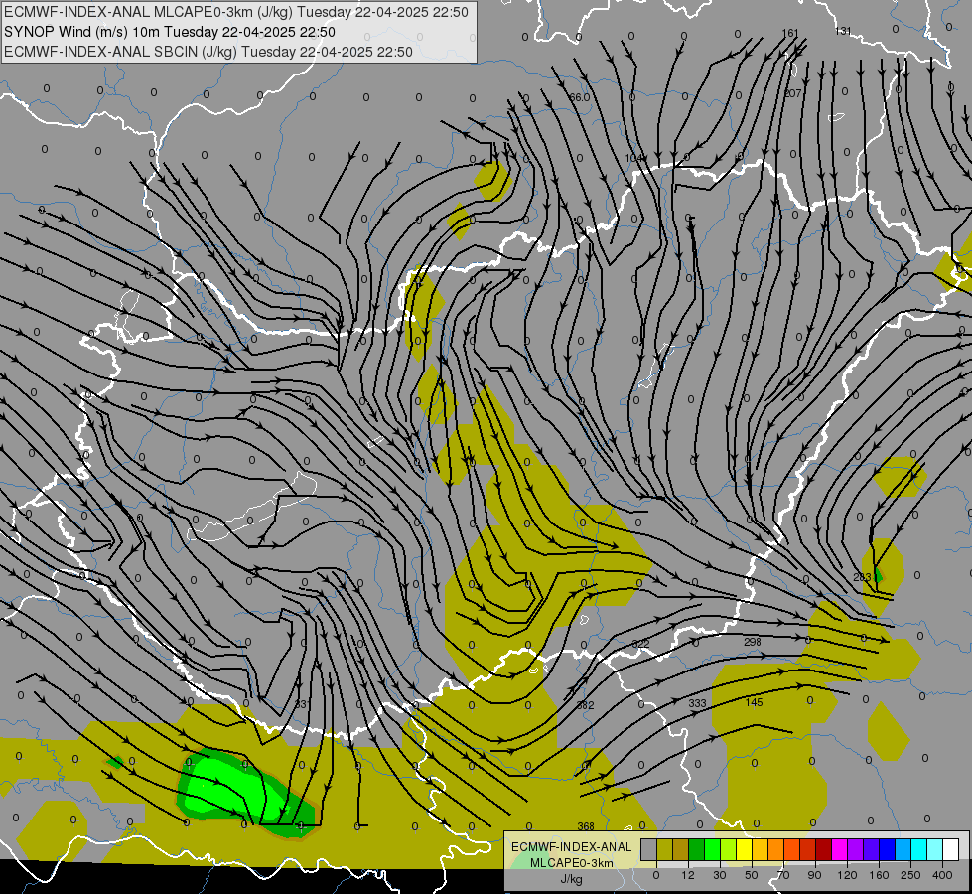The image size is (972, 894).
Task: Click the 400 tick label in the legend
Action: point(942,875)
